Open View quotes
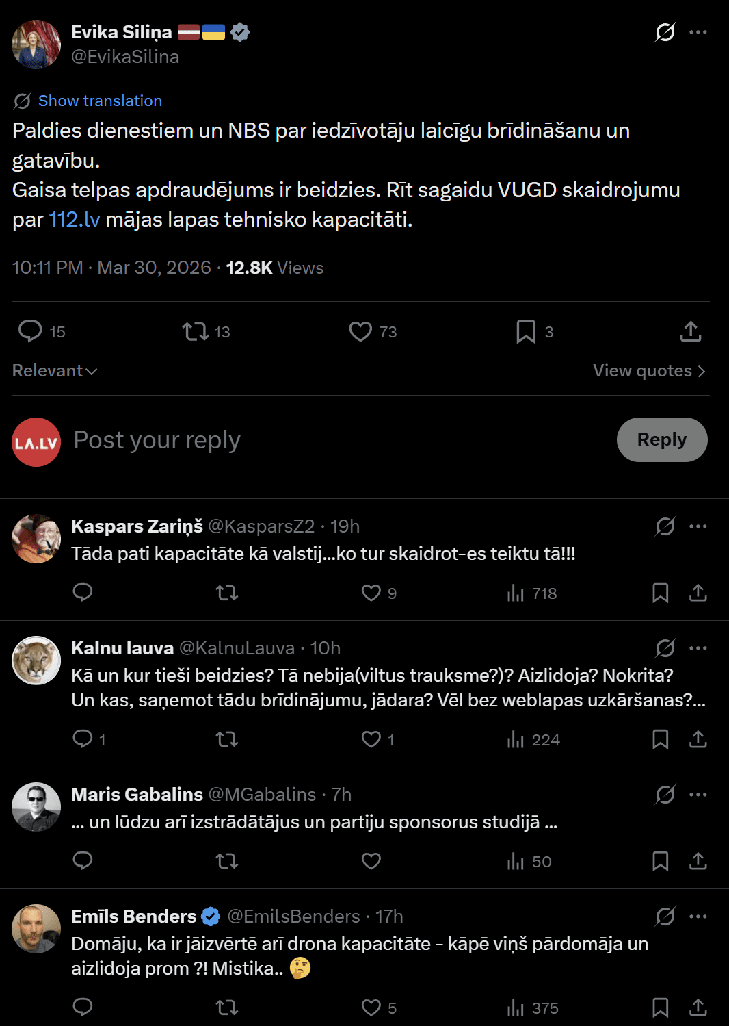The image size is (729, 1026). 648,371
